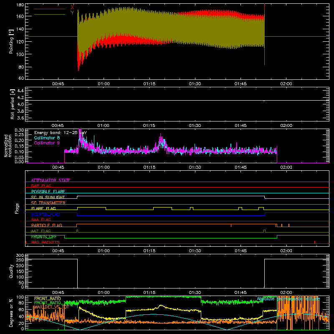Click 01:00 time label under Pointing plot
The width and height of the screenshot is (334, 334).
pos(104,84)
